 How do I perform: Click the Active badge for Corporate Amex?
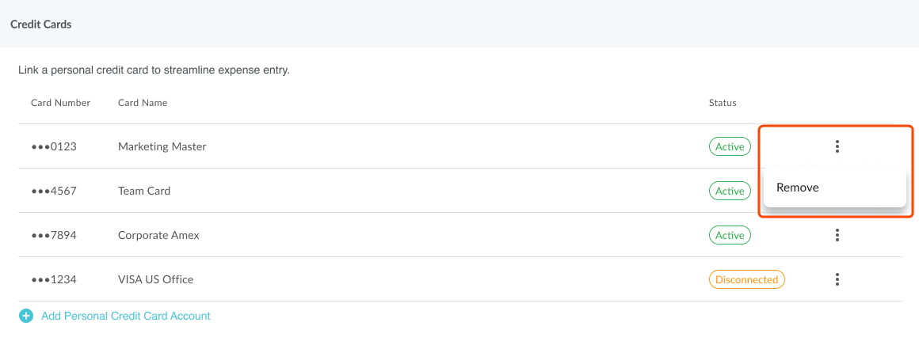730,235
